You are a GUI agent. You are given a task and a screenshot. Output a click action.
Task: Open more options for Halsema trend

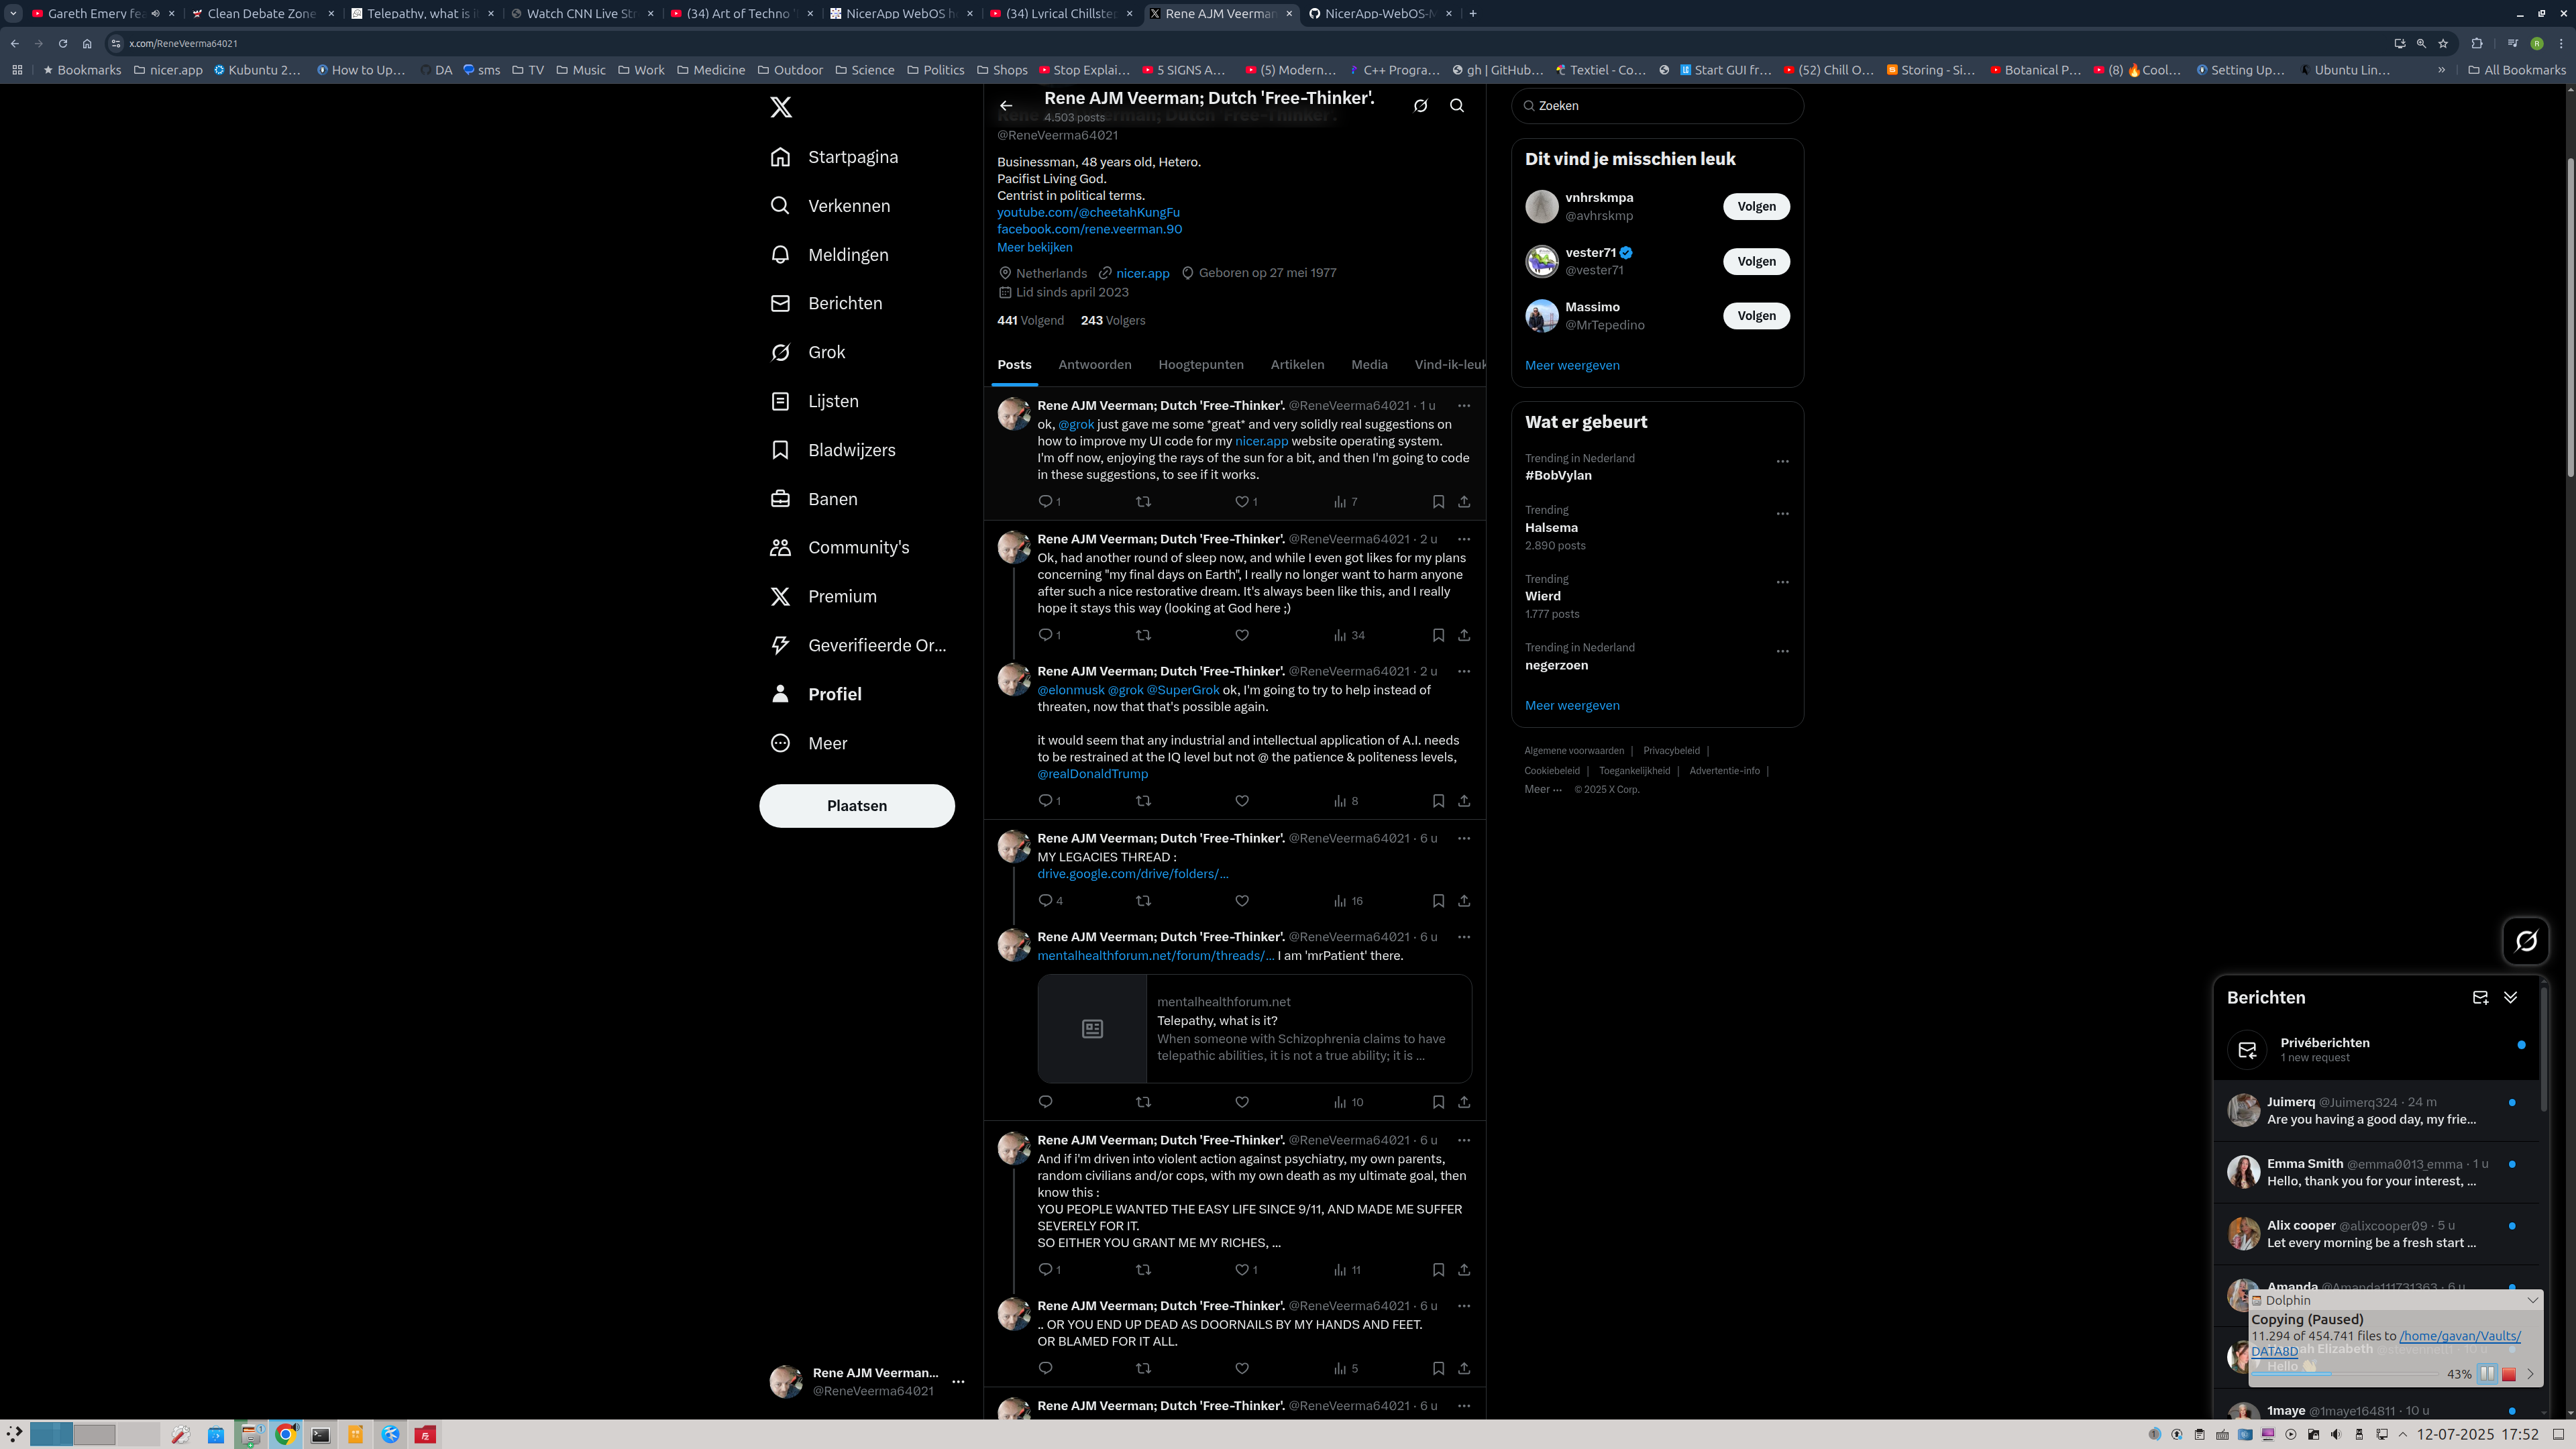point(1782,513)
